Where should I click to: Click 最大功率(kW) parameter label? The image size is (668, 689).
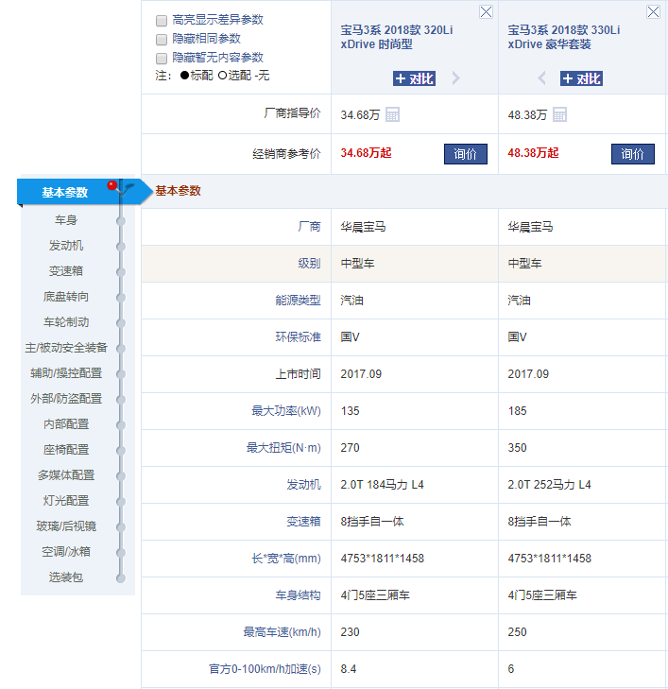(x=286, y=411)
